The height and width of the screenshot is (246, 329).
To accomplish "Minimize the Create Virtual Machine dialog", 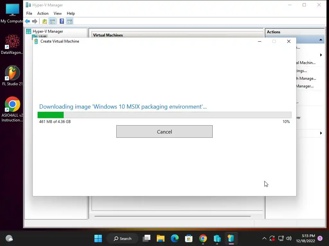I will click(260, 41).
